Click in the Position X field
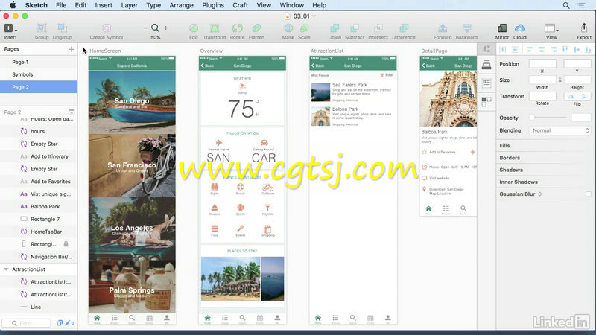The image size is (596, 335). coord(542,64)
